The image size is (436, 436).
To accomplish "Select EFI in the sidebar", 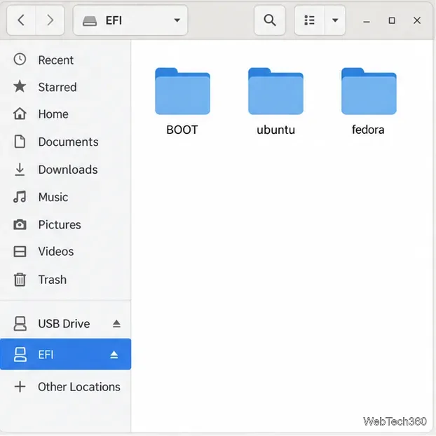I will point(65,354).
